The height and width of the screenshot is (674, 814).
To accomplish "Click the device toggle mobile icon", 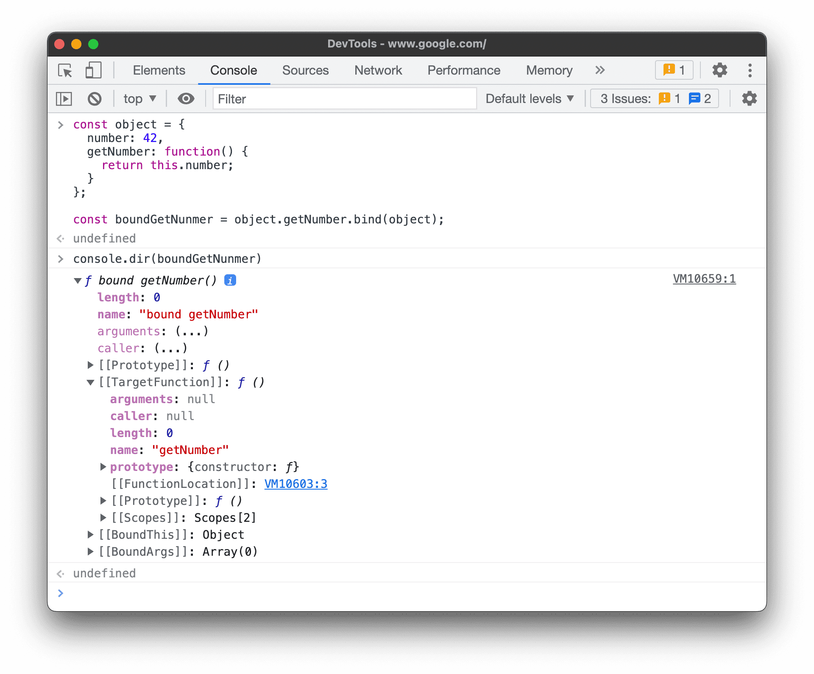I will pos(93,70).
